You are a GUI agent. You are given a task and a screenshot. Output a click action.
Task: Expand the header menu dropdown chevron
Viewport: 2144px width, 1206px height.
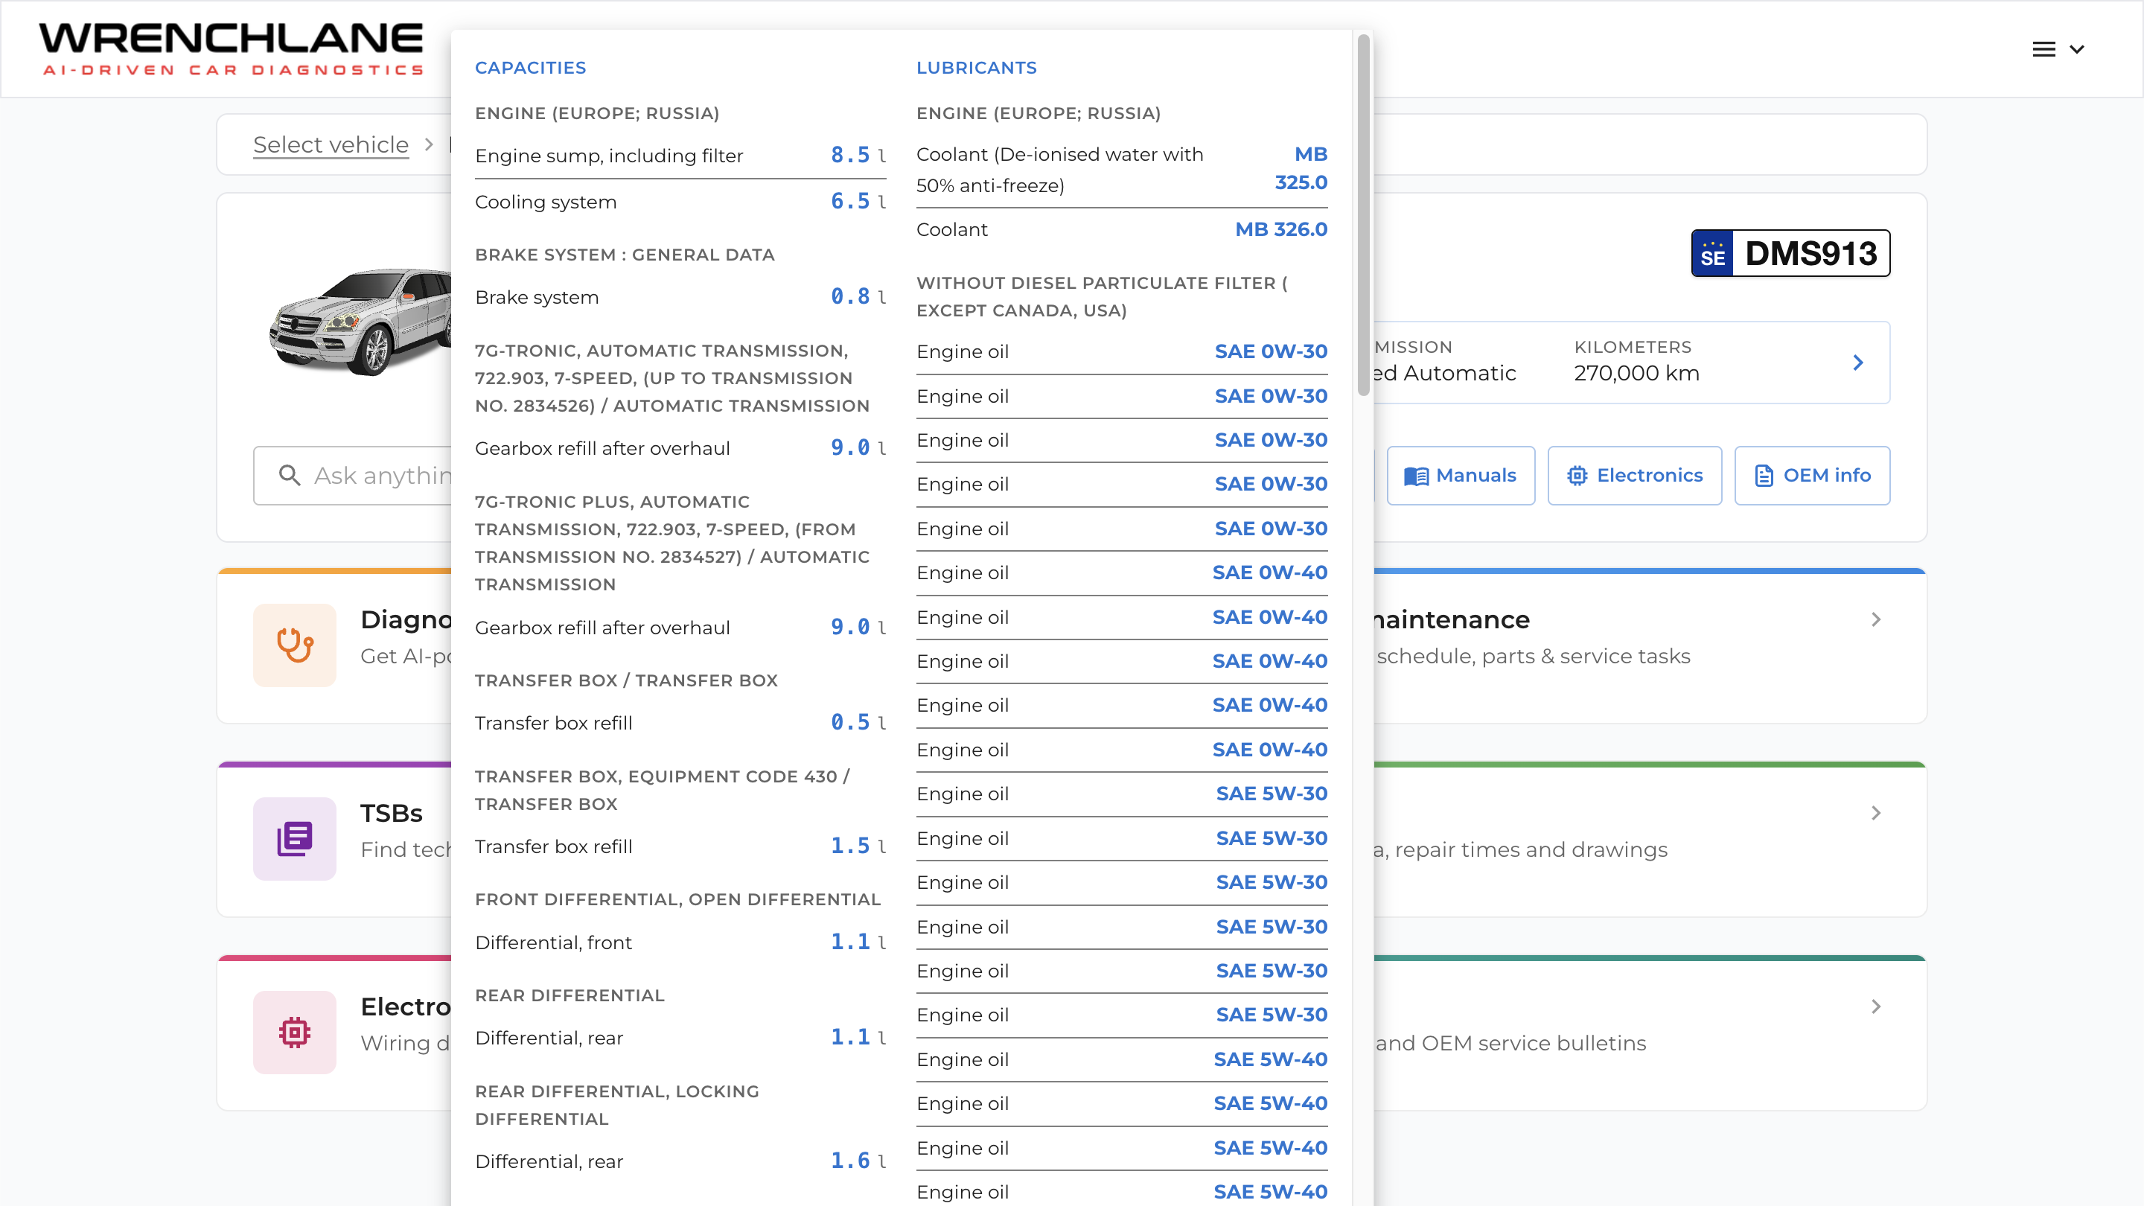[x=2076, y=49]
